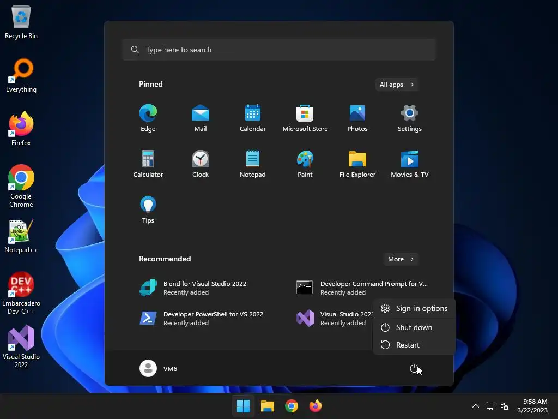Launch Movies & TV
The width and height of the screenshot is (558, 419).
(410, 164)
